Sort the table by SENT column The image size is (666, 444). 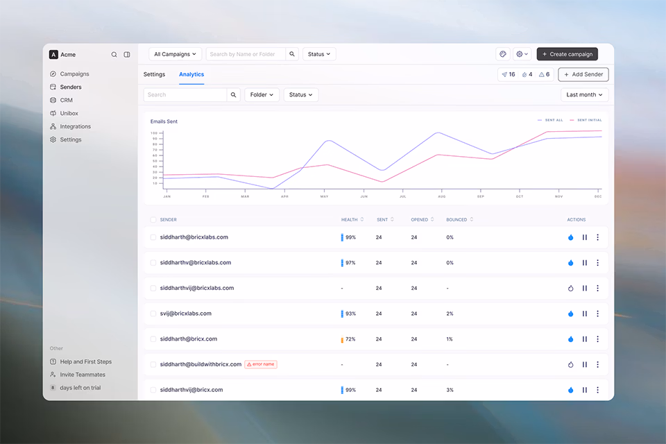pyautogui.click(x=385, y=220)
